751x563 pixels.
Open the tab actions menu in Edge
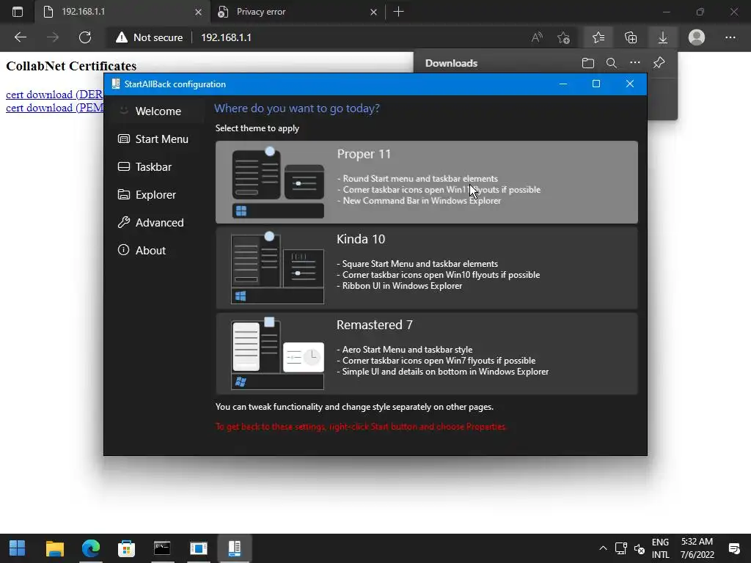(18, 12)
